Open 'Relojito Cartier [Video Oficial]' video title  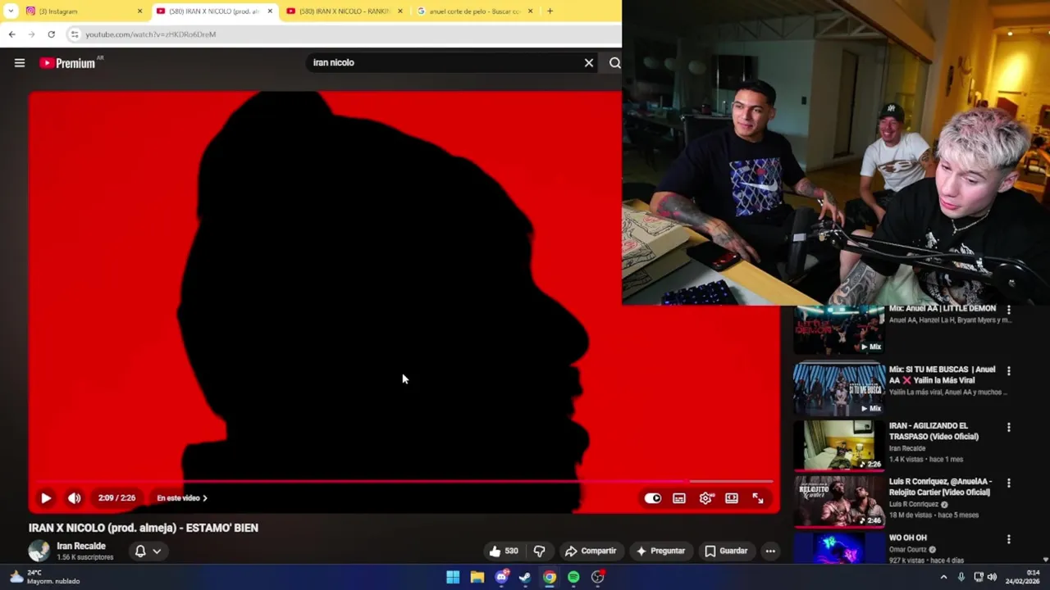coord(941,487)
